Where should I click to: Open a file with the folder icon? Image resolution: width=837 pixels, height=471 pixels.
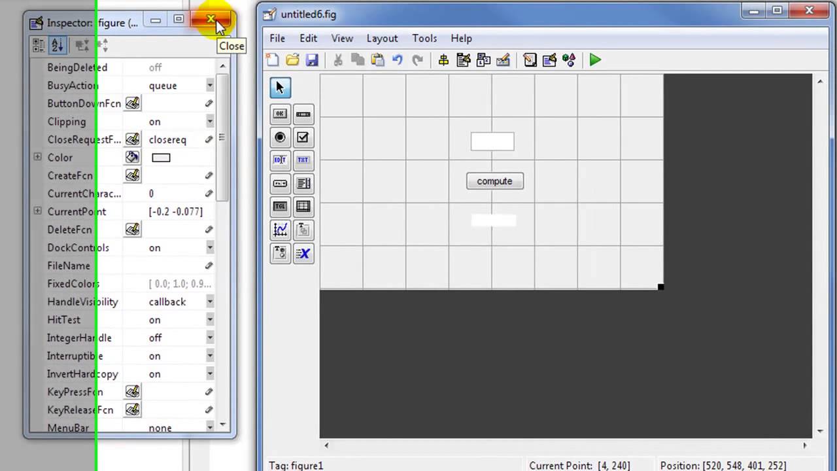pos(292,60)
